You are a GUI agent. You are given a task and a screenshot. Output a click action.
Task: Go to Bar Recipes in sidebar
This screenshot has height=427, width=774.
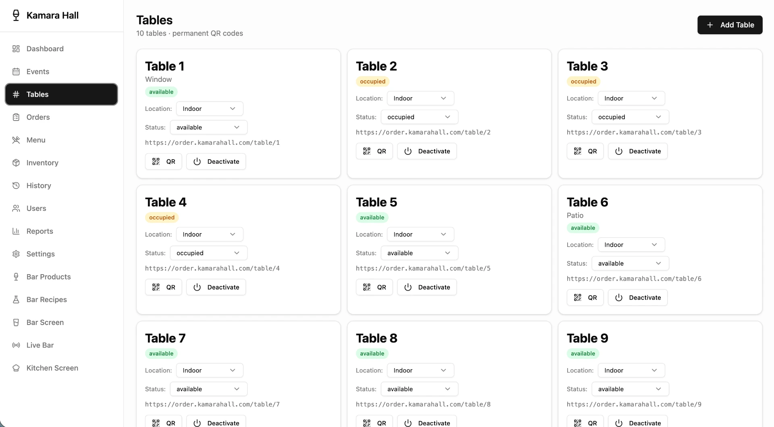[x=61, y=300]
